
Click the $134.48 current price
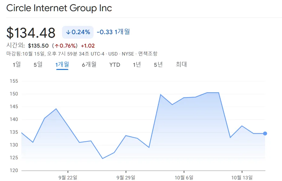(x=31, y=33)
